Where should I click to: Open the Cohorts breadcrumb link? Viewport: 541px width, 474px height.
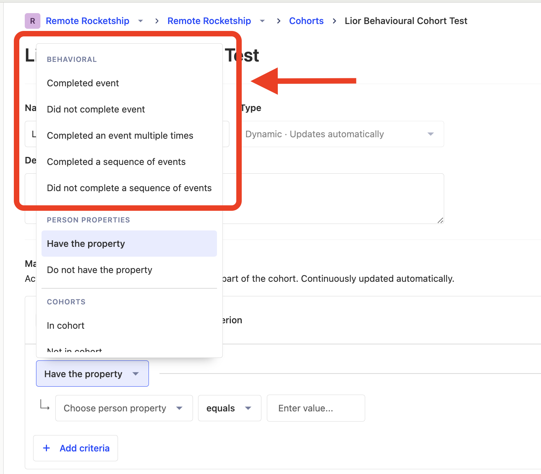pos(306,21)
